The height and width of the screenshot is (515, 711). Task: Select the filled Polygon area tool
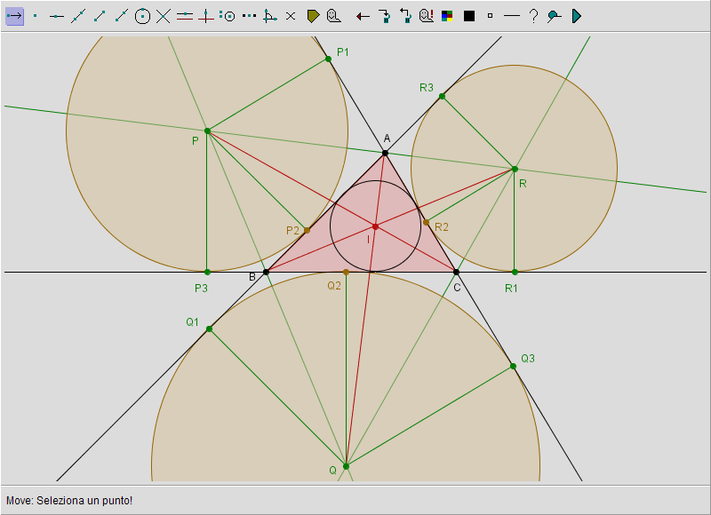(313, 16)
